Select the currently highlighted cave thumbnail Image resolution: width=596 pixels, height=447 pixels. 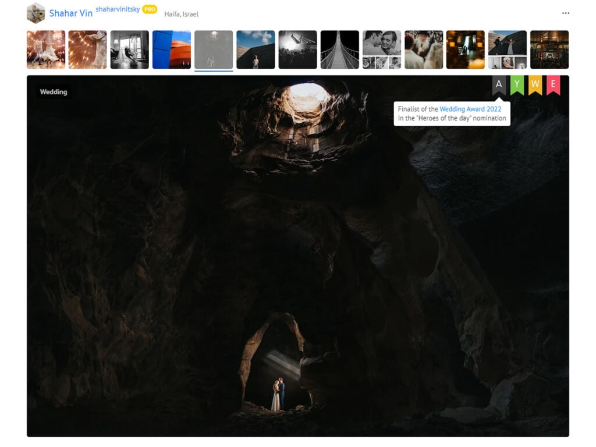tap(214, 50)
